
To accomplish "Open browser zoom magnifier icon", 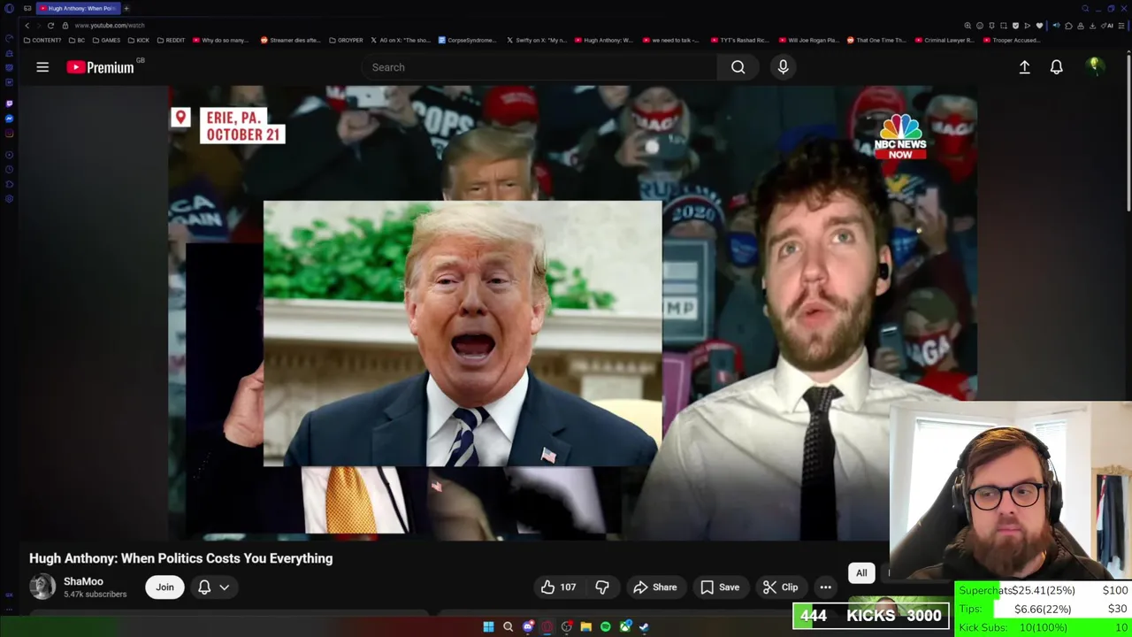I will pos(968,26).
